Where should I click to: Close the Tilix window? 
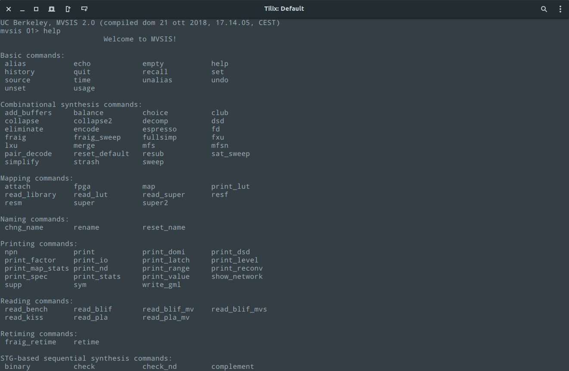[x=9, y=9]
